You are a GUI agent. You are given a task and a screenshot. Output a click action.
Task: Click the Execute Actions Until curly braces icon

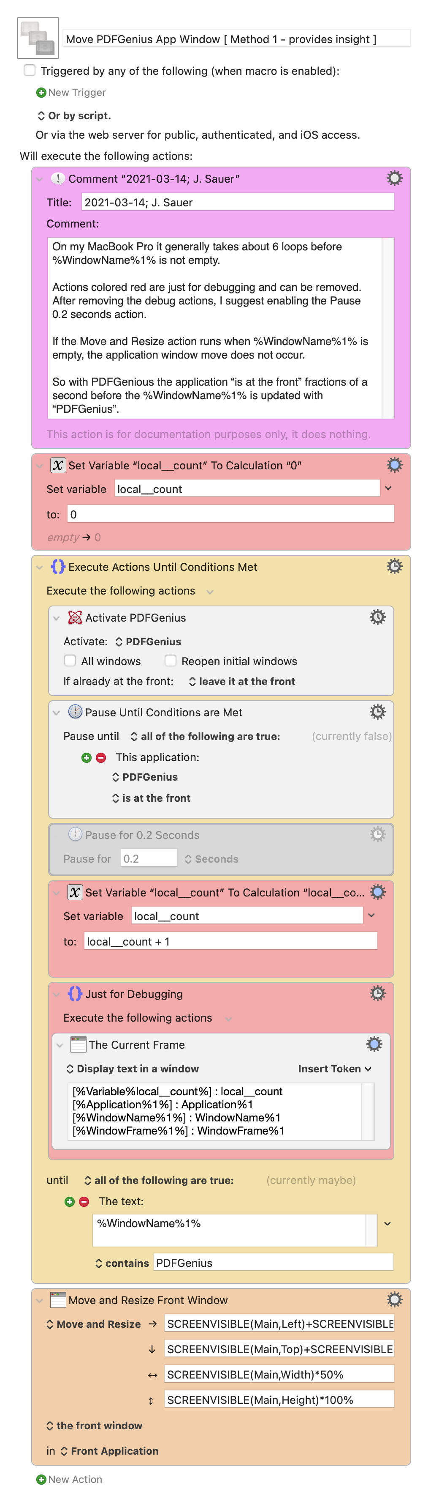click(x=58, y=566)
